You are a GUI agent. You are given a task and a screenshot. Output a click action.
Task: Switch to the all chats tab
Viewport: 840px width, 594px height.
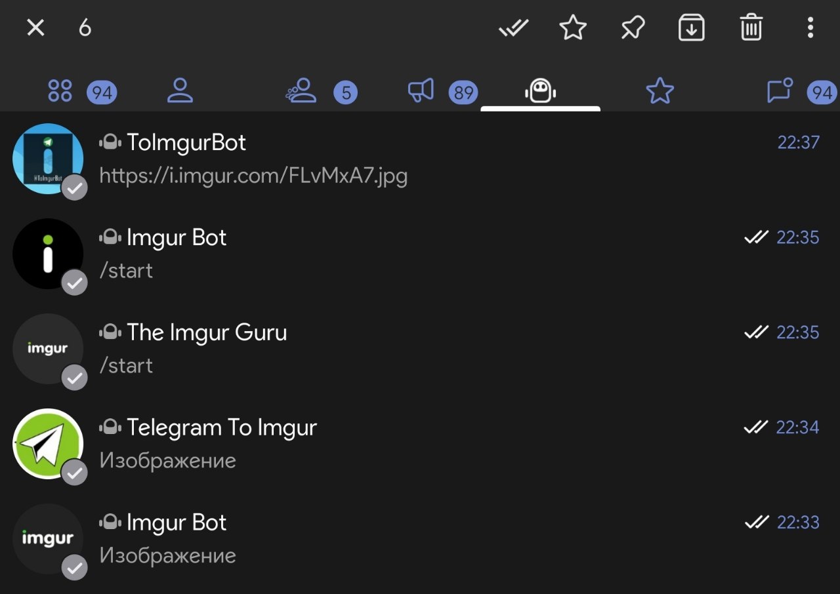pyautogui.click(x=60, y=91)
